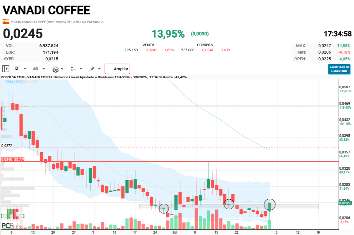The image size is (354, 235).
Task: Open the chart settings gear icon
Action: tap(55, 69)
